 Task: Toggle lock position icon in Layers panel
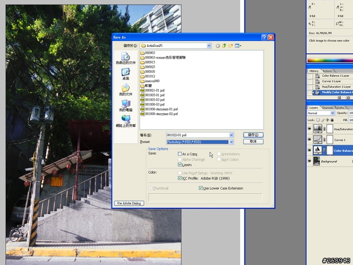click(x=327, y=120)
